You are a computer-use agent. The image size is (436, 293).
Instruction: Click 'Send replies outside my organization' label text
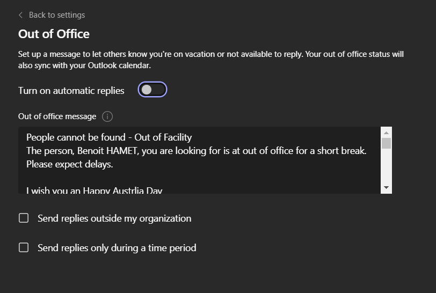pos(114,218)
